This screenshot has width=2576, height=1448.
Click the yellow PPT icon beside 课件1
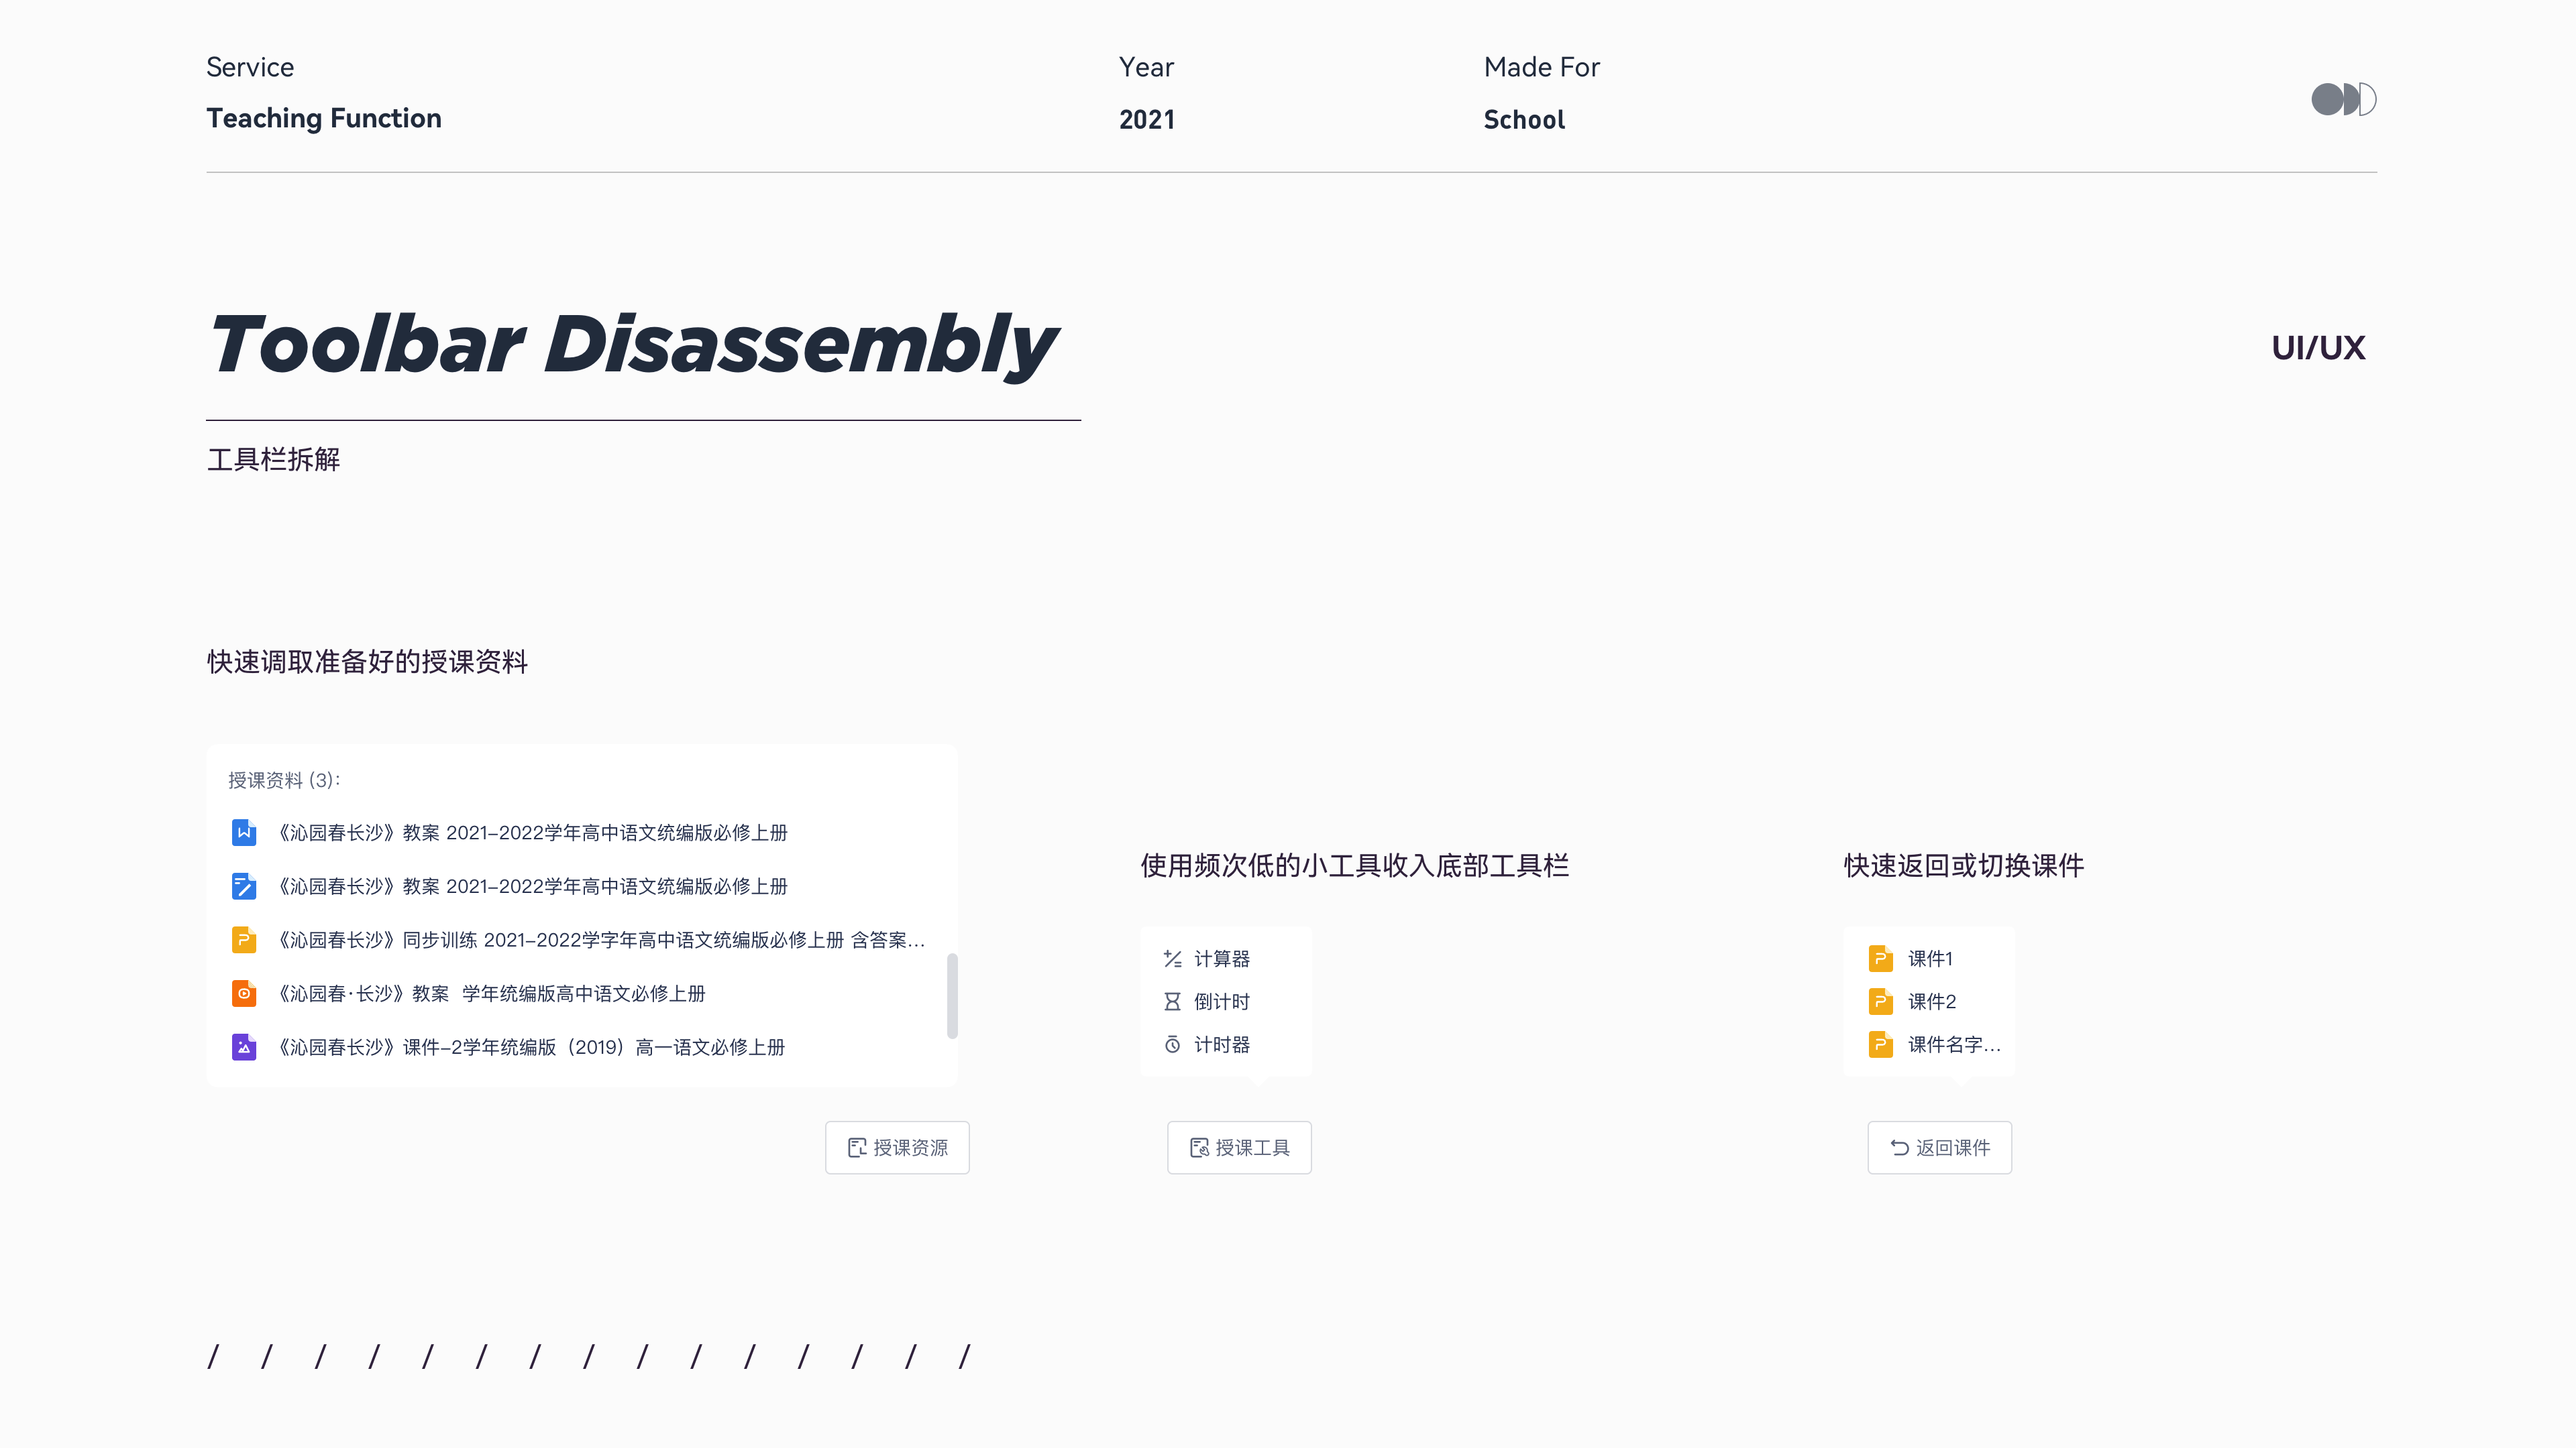point(1880,959)
